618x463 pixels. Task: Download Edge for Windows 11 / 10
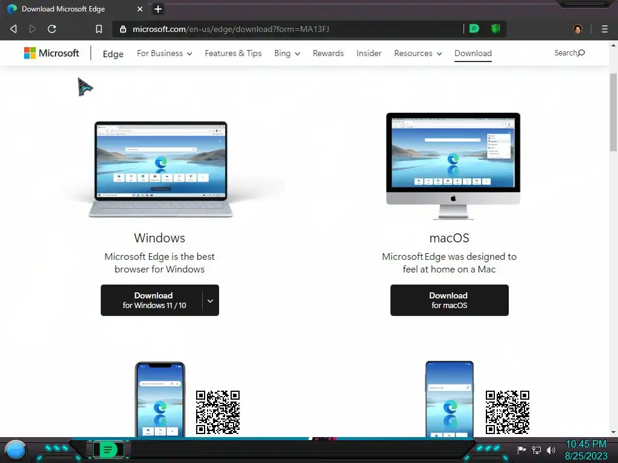click(151, 300)
